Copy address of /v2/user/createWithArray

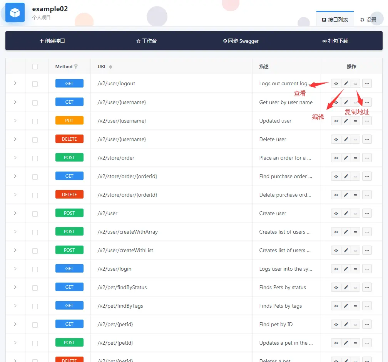pyautogui.click(x=355, y=232)
